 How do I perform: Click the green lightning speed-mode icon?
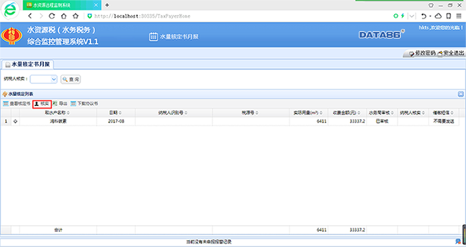tap(403, 16)
